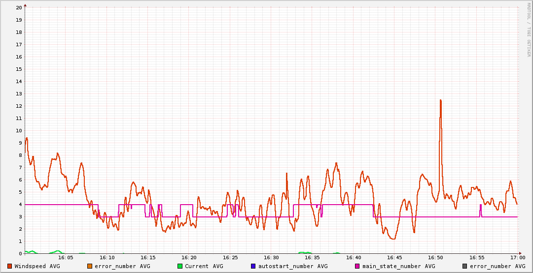Click the 16:20 time axis label
The height and width of the screenshot is (273, 533).
click(189, 257)
